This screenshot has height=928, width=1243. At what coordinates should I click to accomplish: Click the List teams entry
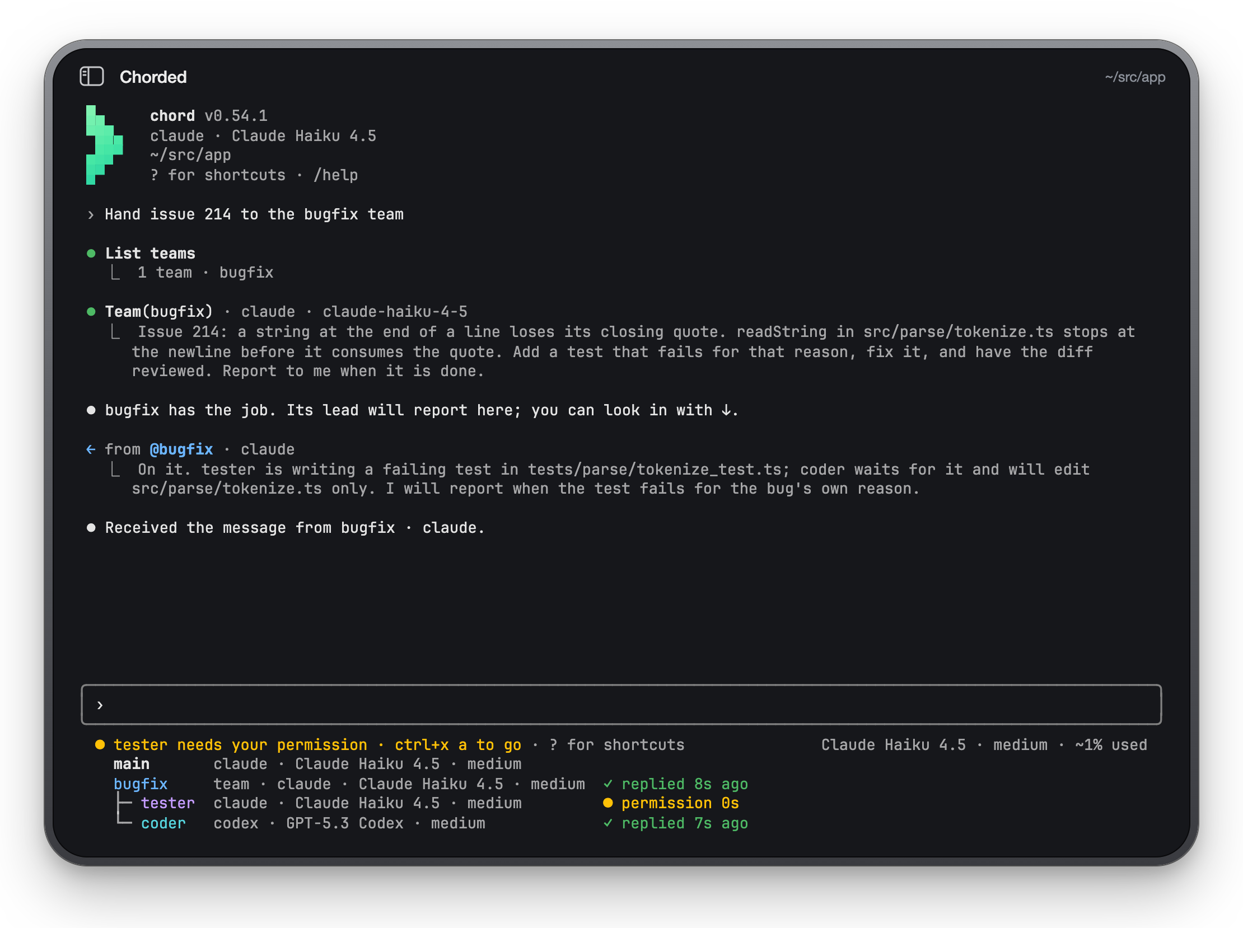coord(150,254)
